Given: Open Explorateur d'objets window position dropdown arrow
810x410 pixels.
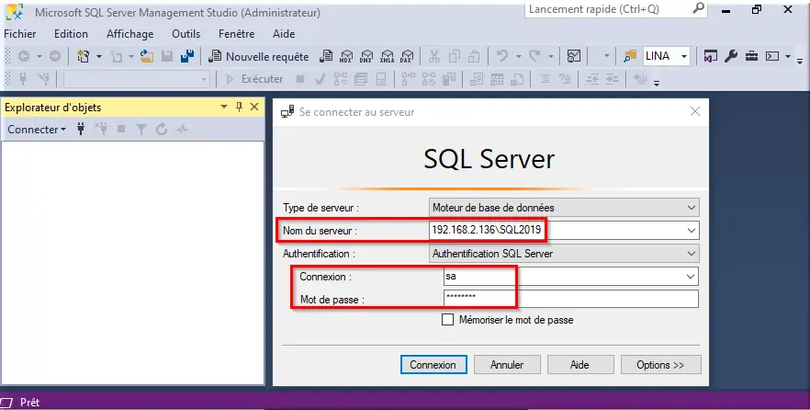Looking at the screenshot, I should [224, 107].
